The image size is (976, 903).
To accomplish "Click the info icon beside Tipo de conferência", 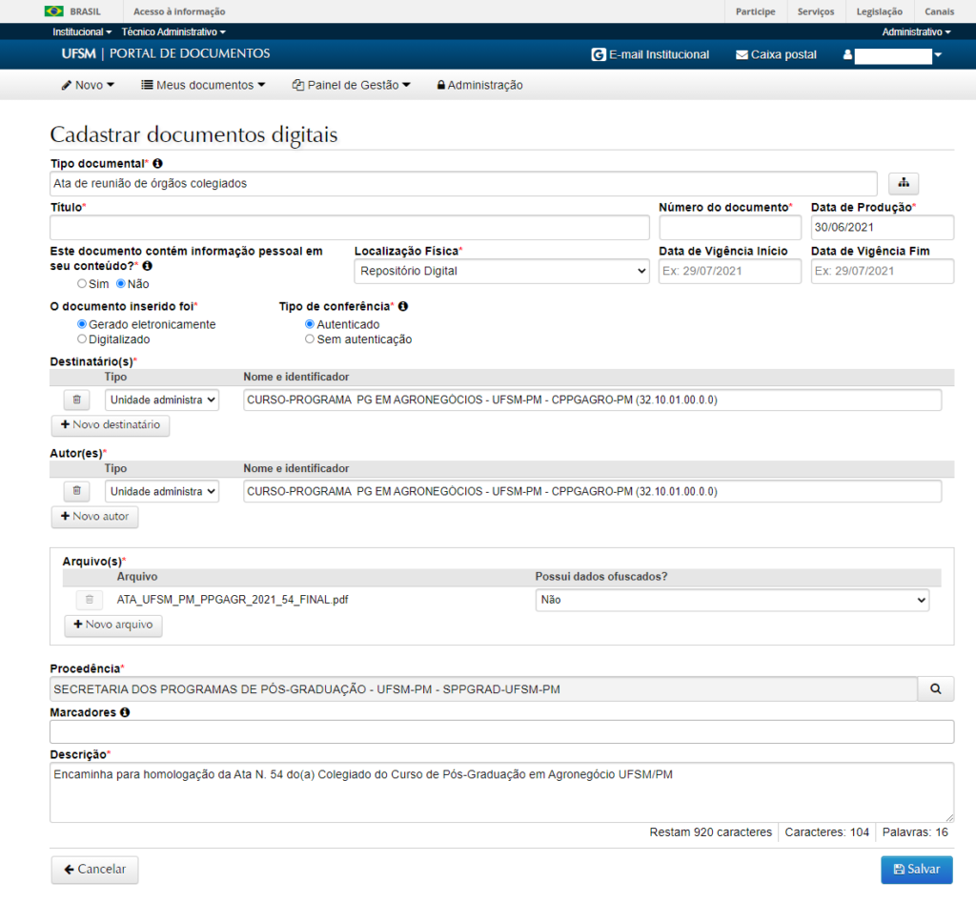I will 403,306.
